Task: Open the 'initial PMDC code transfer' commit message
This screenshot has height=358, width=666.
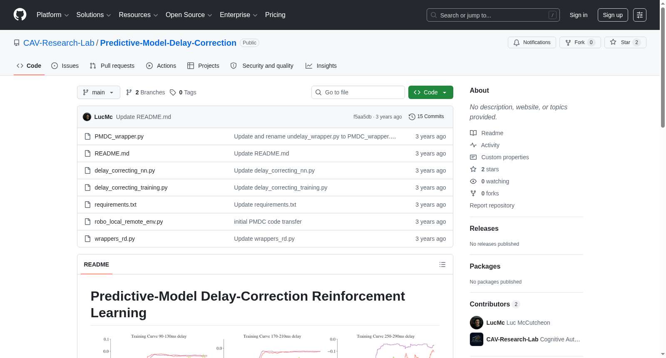Action: [268, 222]
